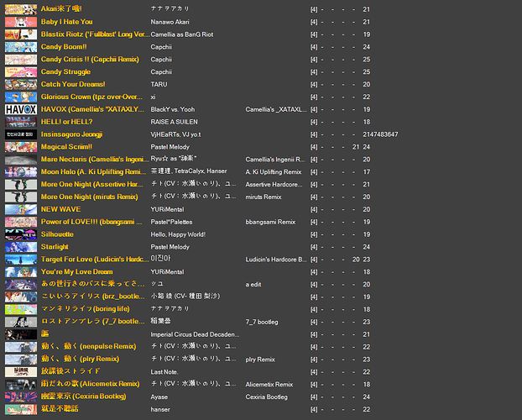Open song Candy Boom!!
Viewport: 522px width, 420px height.
click(x=64, y=47)
